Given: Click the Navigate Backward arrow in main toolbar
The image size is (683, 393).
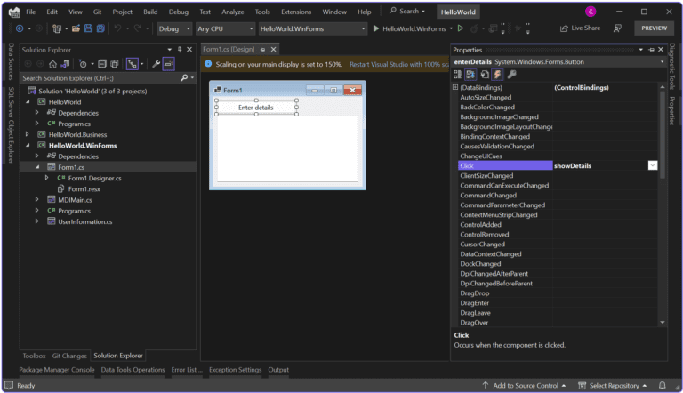Looking at the screenshot, I should [20, 28].
